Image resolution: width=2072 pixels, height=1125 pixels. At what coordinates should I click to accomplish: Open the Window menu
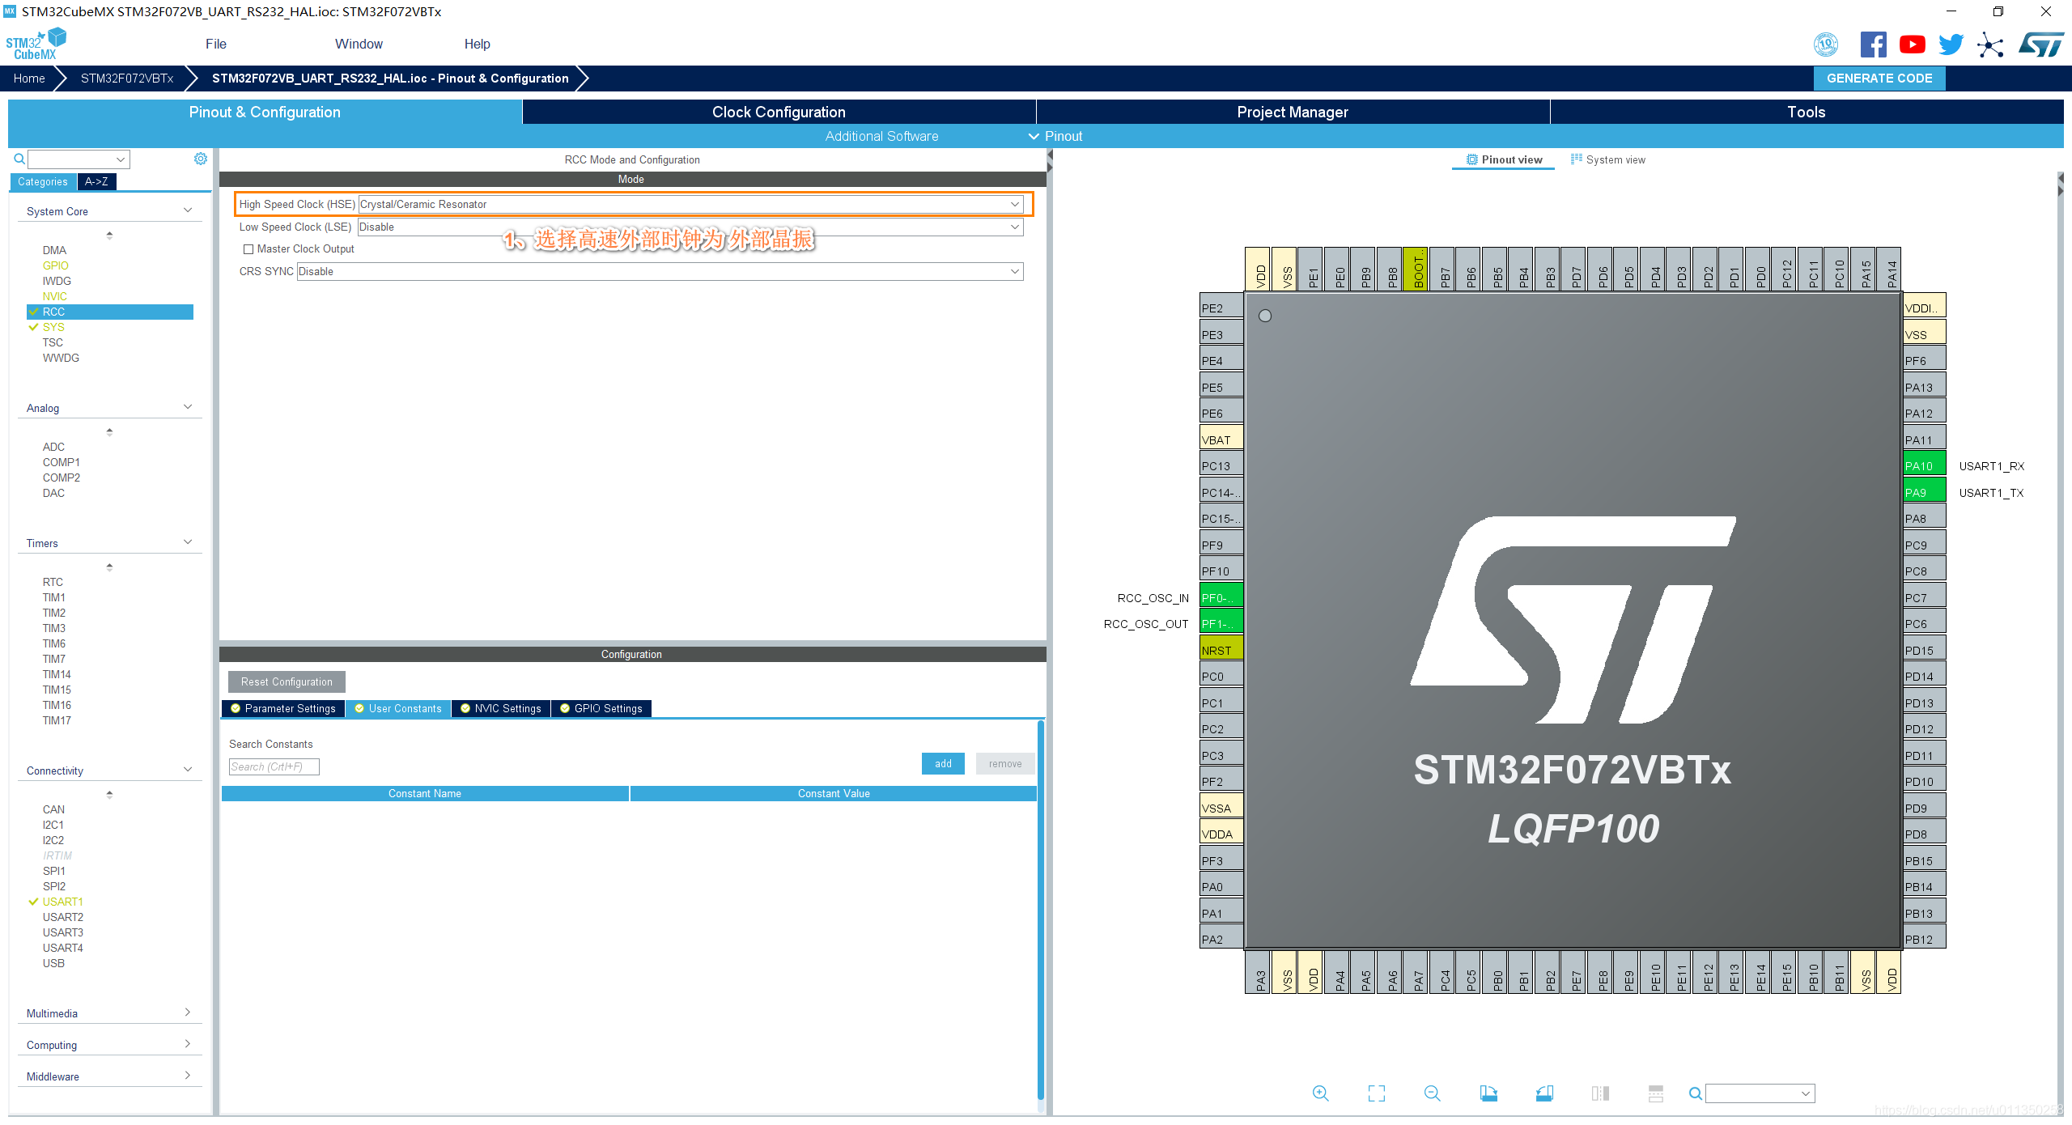pyautogui.click(x=359, y=44)
